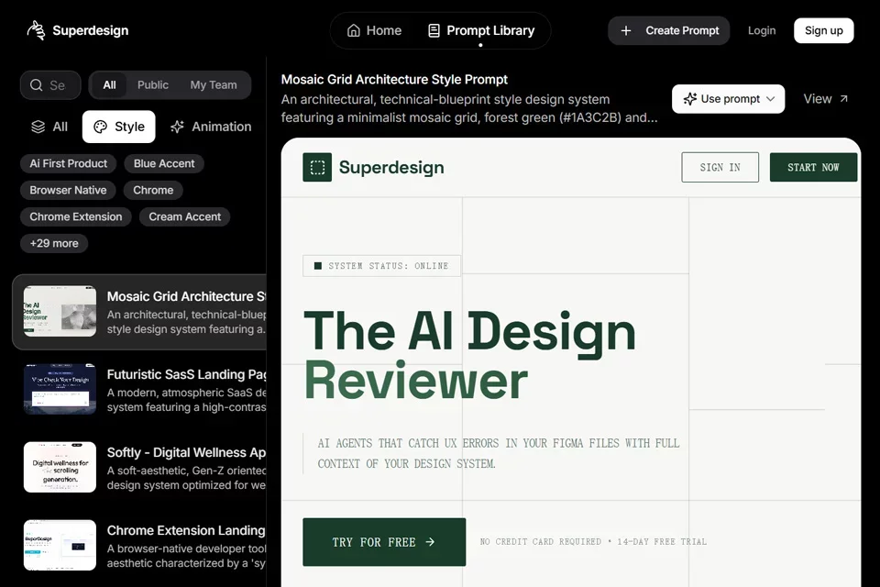Select the Style category tab
The width and height of the screenshot is (880, 587).
tap(119, 127)
